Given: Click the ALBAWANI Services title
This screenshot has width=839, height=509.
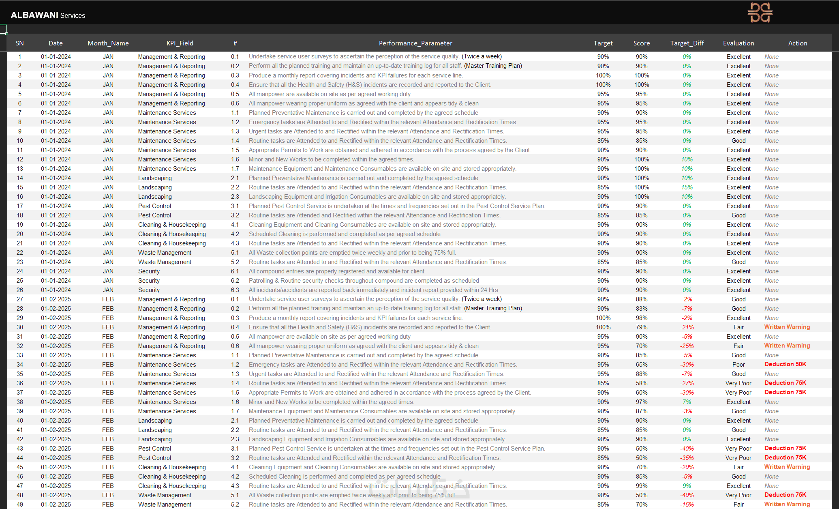Looking at the screenshot, I should point(48,15).
